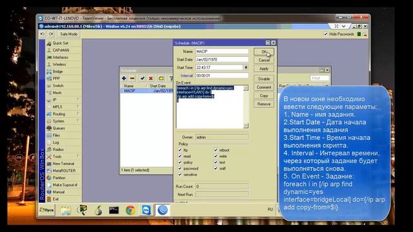Toggle reboot policy checkbox

(x=216, y=150)
